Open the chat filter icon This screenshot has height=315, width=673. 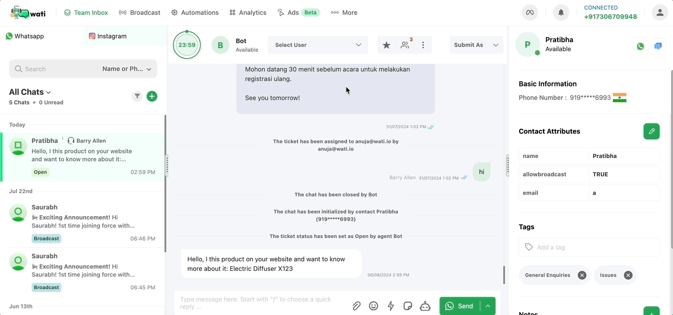(137, 96)
